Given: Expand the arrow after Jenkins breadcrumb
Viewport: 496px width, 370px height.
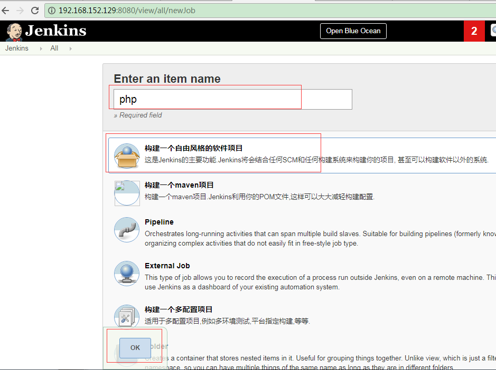Looking at the screenshot, I should click(x=41, y=48).
